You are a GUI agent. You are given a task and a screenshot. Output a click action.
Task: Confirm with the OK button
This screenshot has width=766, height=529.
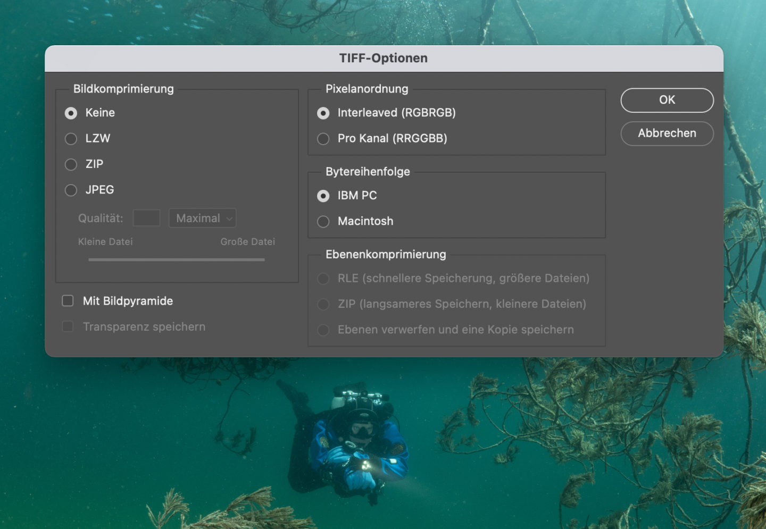[x=667, y=100]
